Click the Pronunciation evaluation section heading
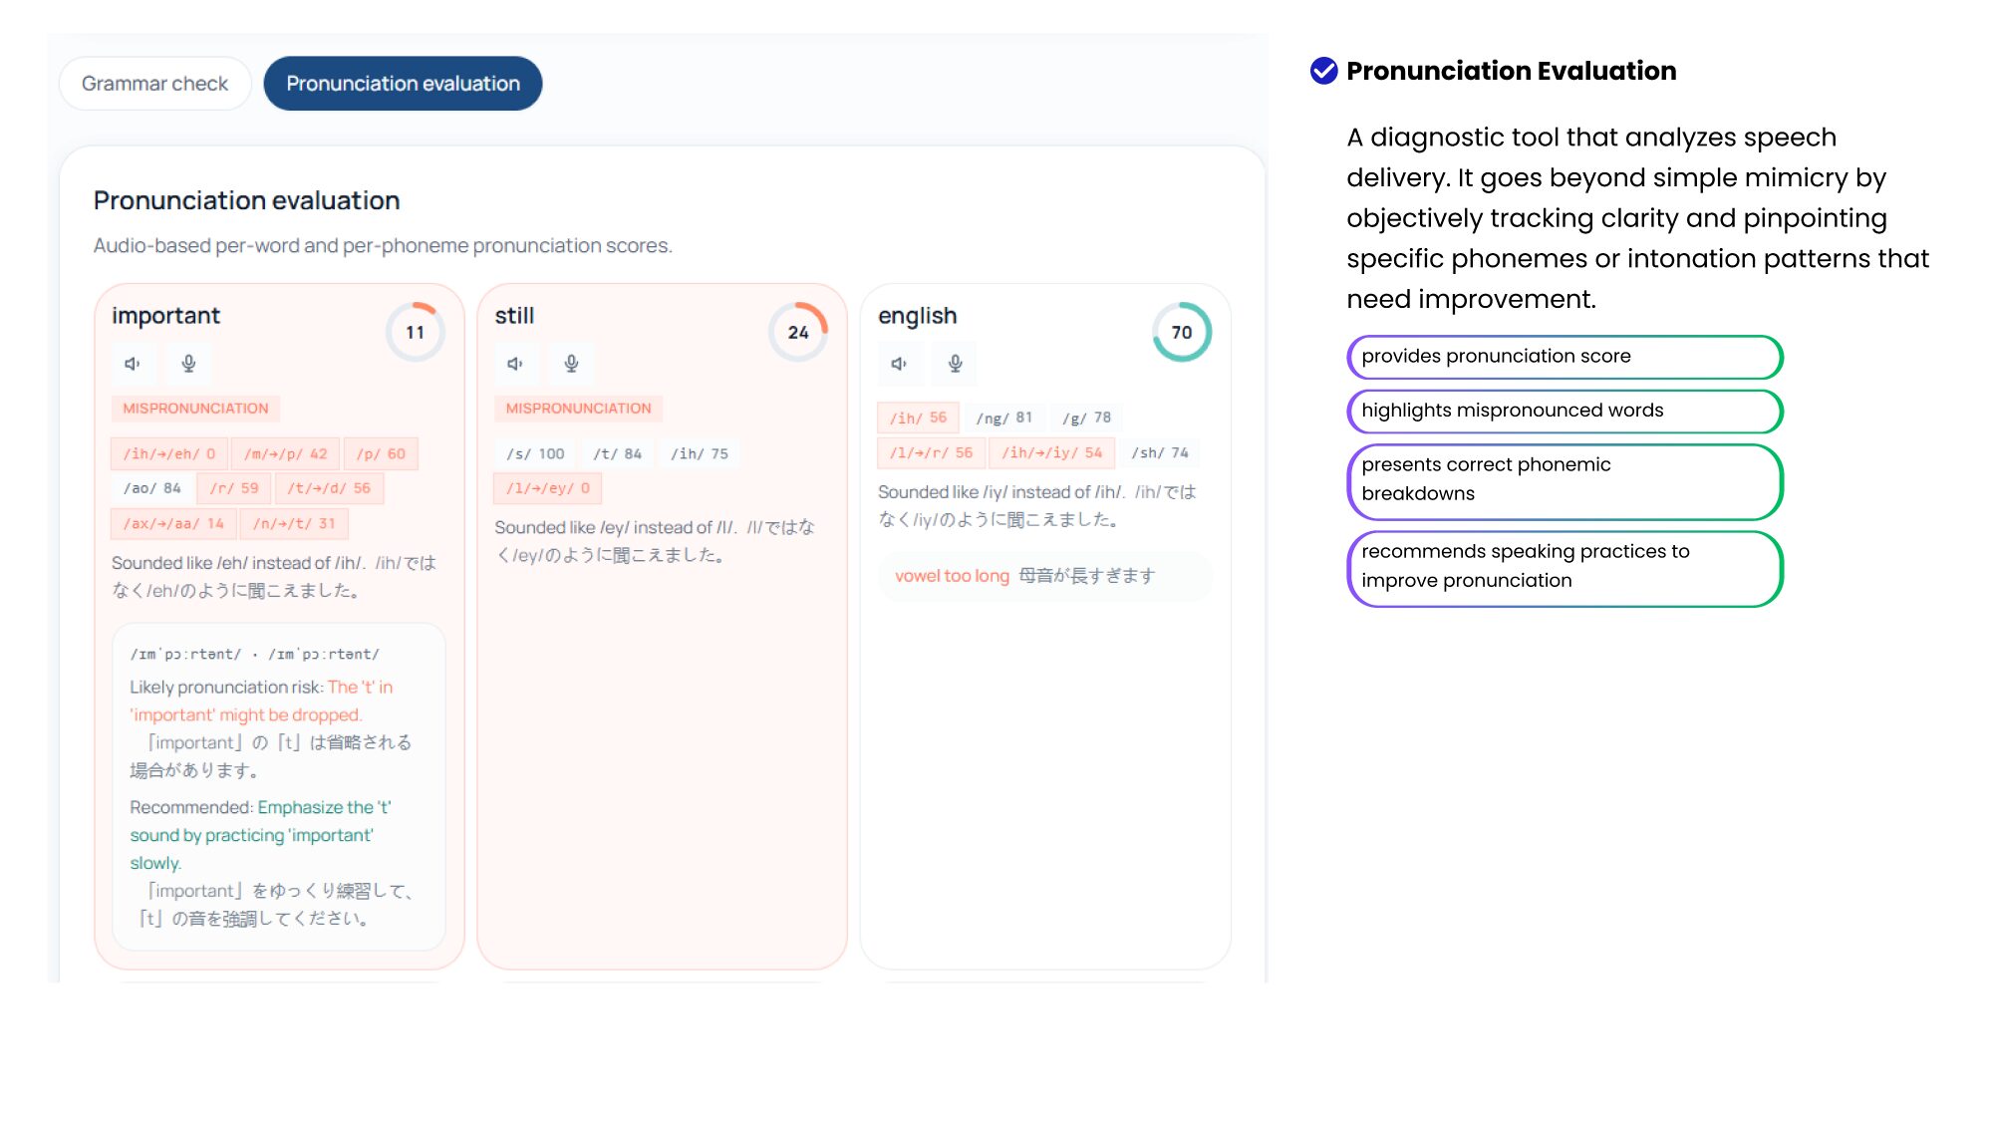Image resolution: width=1993 pixels, height=1121 pixels. tap(246, 200)
